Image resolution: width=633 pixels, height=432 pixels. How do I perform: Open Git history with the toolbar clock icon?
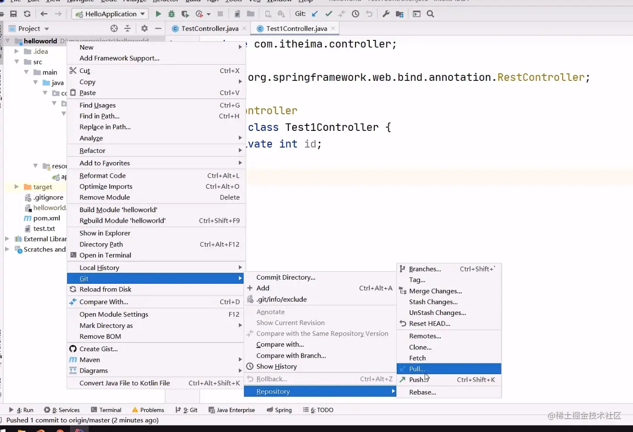[355, 14]
